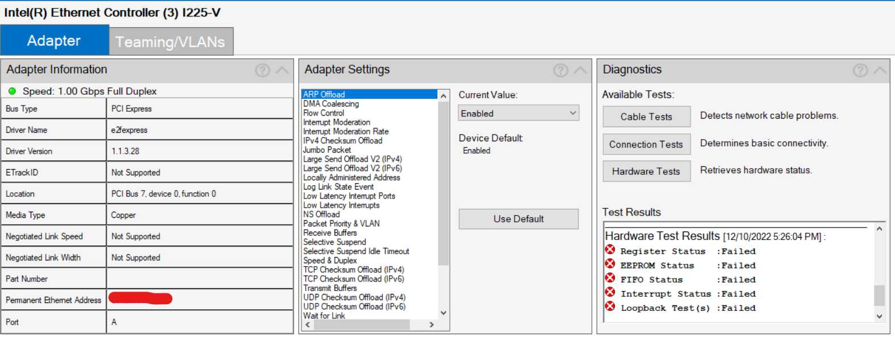The image size is (895, 362).
Task: Open the Current Value dropdown
Action: [x=518, y=113]
